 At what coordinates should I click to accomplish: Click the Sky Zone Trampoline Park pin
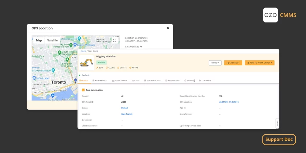[71, 45]
